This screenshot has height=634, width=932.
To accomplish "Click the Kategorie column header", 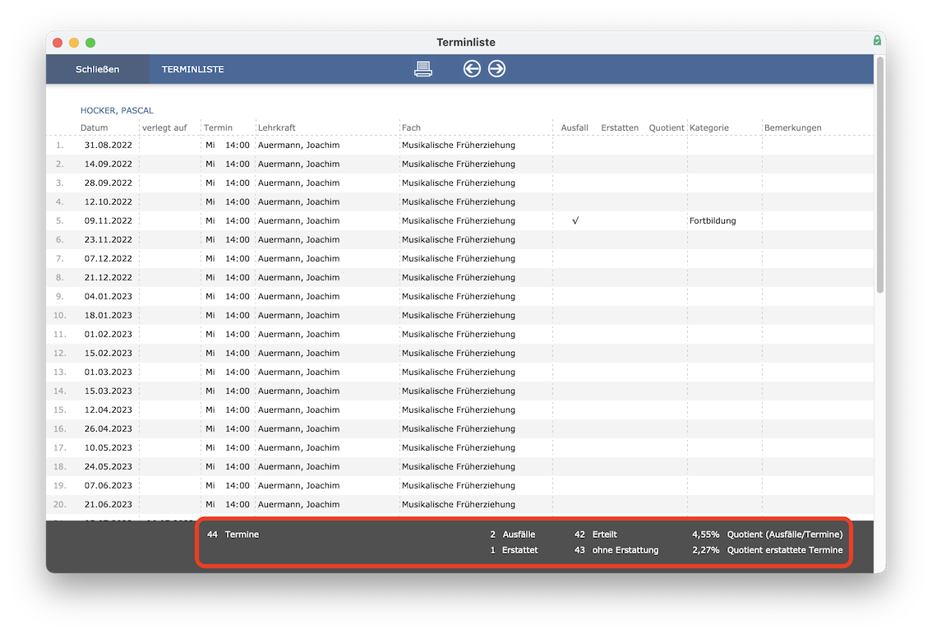I will point(708,128).
